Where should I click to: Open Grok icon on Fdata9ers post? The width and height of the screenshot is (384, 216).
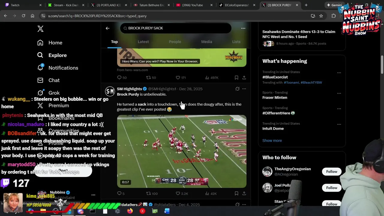click(x=237, y=205)
